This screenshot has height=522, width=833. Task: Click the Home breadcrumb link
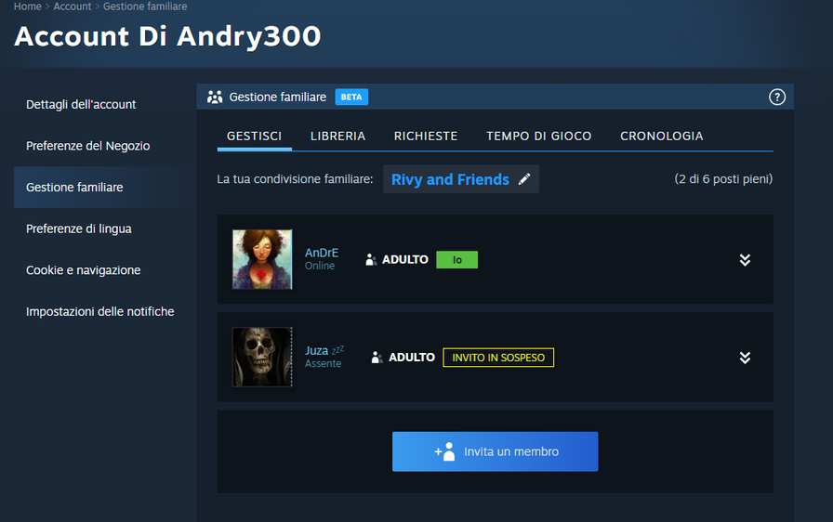[27, 7]
